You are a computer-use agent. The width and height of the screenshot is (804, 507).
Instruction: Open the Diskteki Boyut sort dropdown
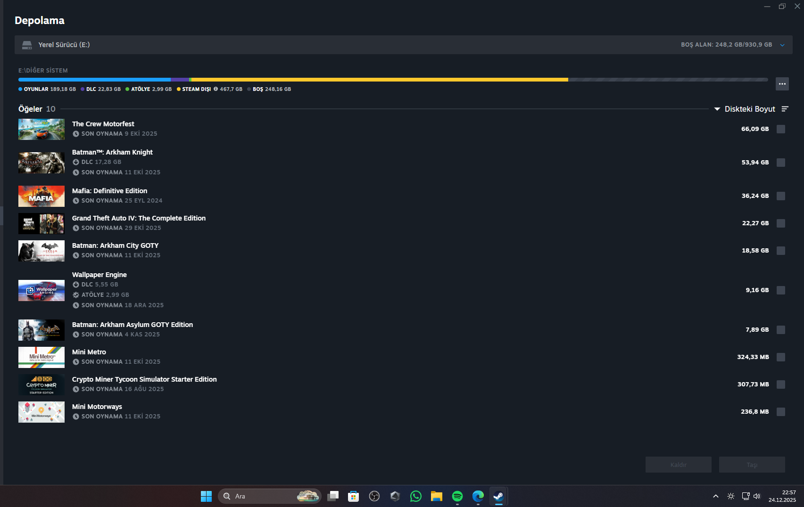(x=745, y=109)
